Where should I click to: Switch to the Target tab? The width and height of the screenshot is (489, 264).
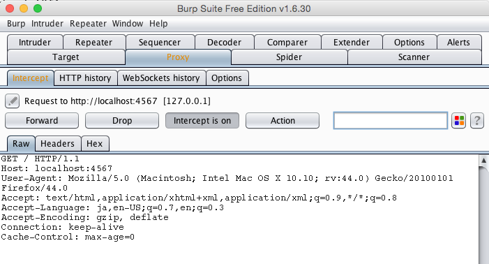66,57
